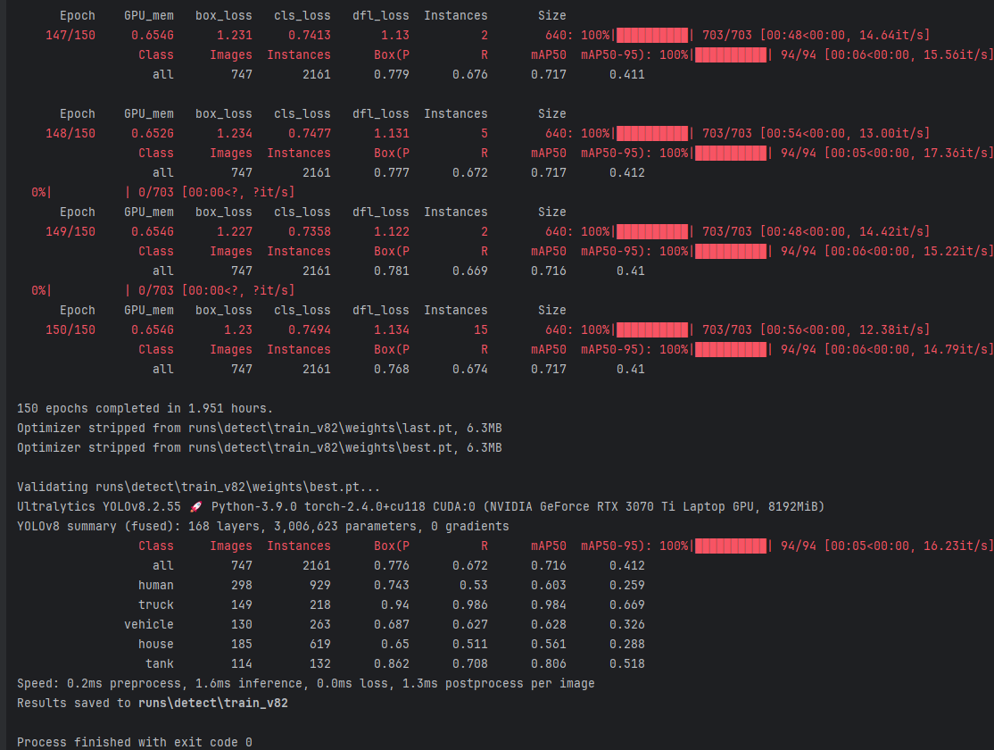Click the recall value 0.669 in epoch 149
The image size is (994, 750).
pos(469,271)
